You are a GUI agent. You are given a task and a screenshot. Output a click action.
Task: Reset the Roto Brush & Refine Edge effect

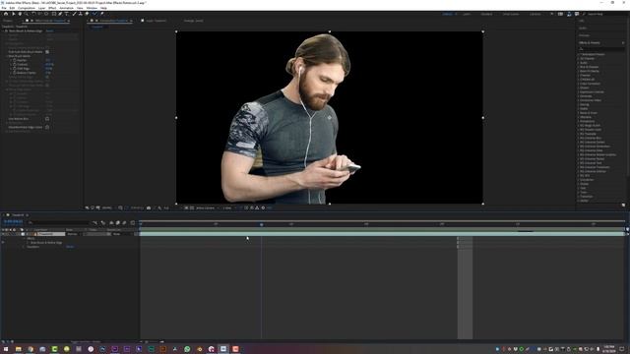(49, 30)
